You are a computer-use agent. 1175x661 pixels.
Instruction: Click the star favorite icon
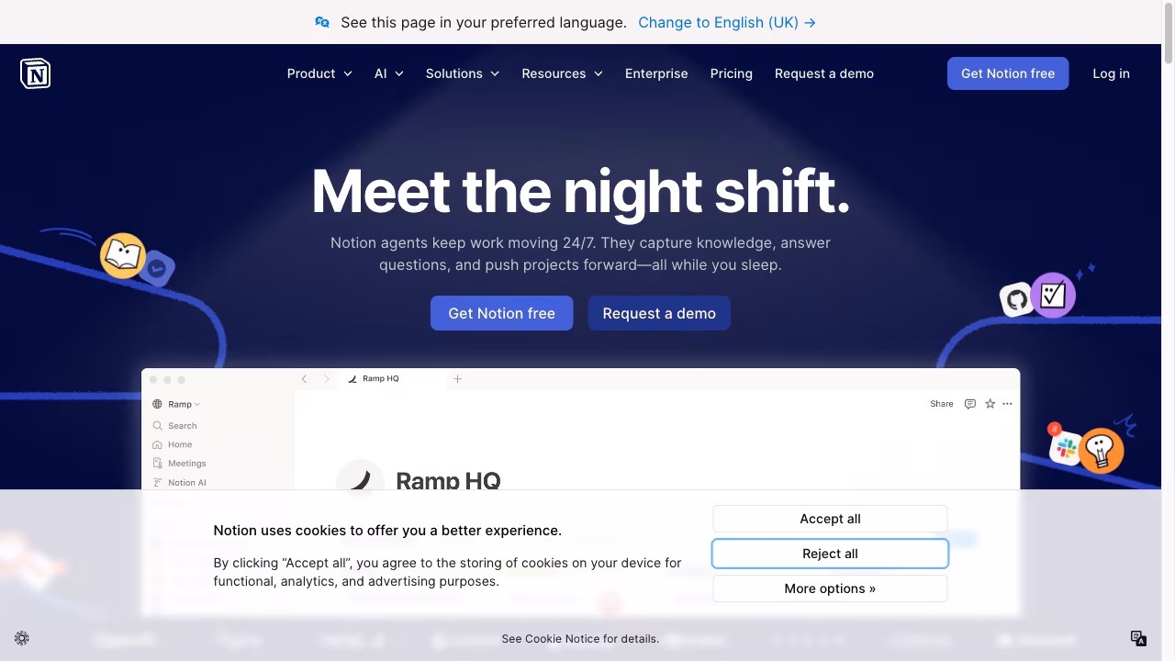[990, 404]
